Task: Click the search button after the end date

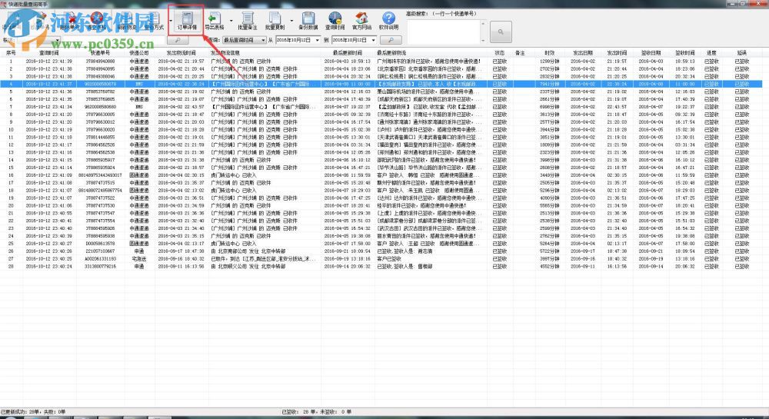Action: click(x=391, y=40)
